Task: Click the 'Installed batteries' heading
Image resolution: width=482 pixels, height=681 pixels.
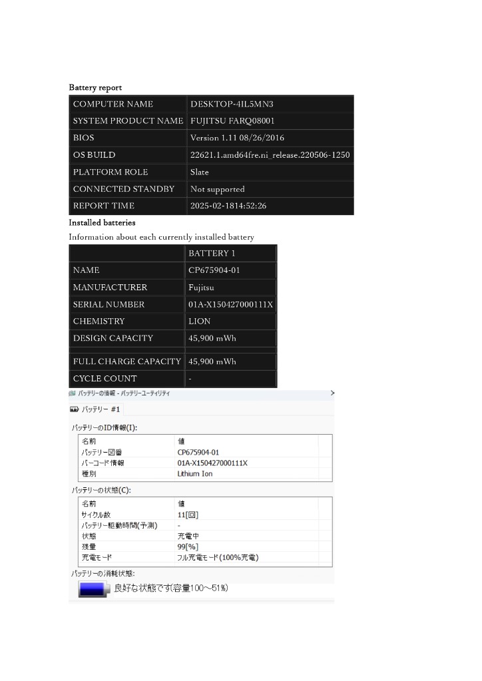Action: [102, 223]
